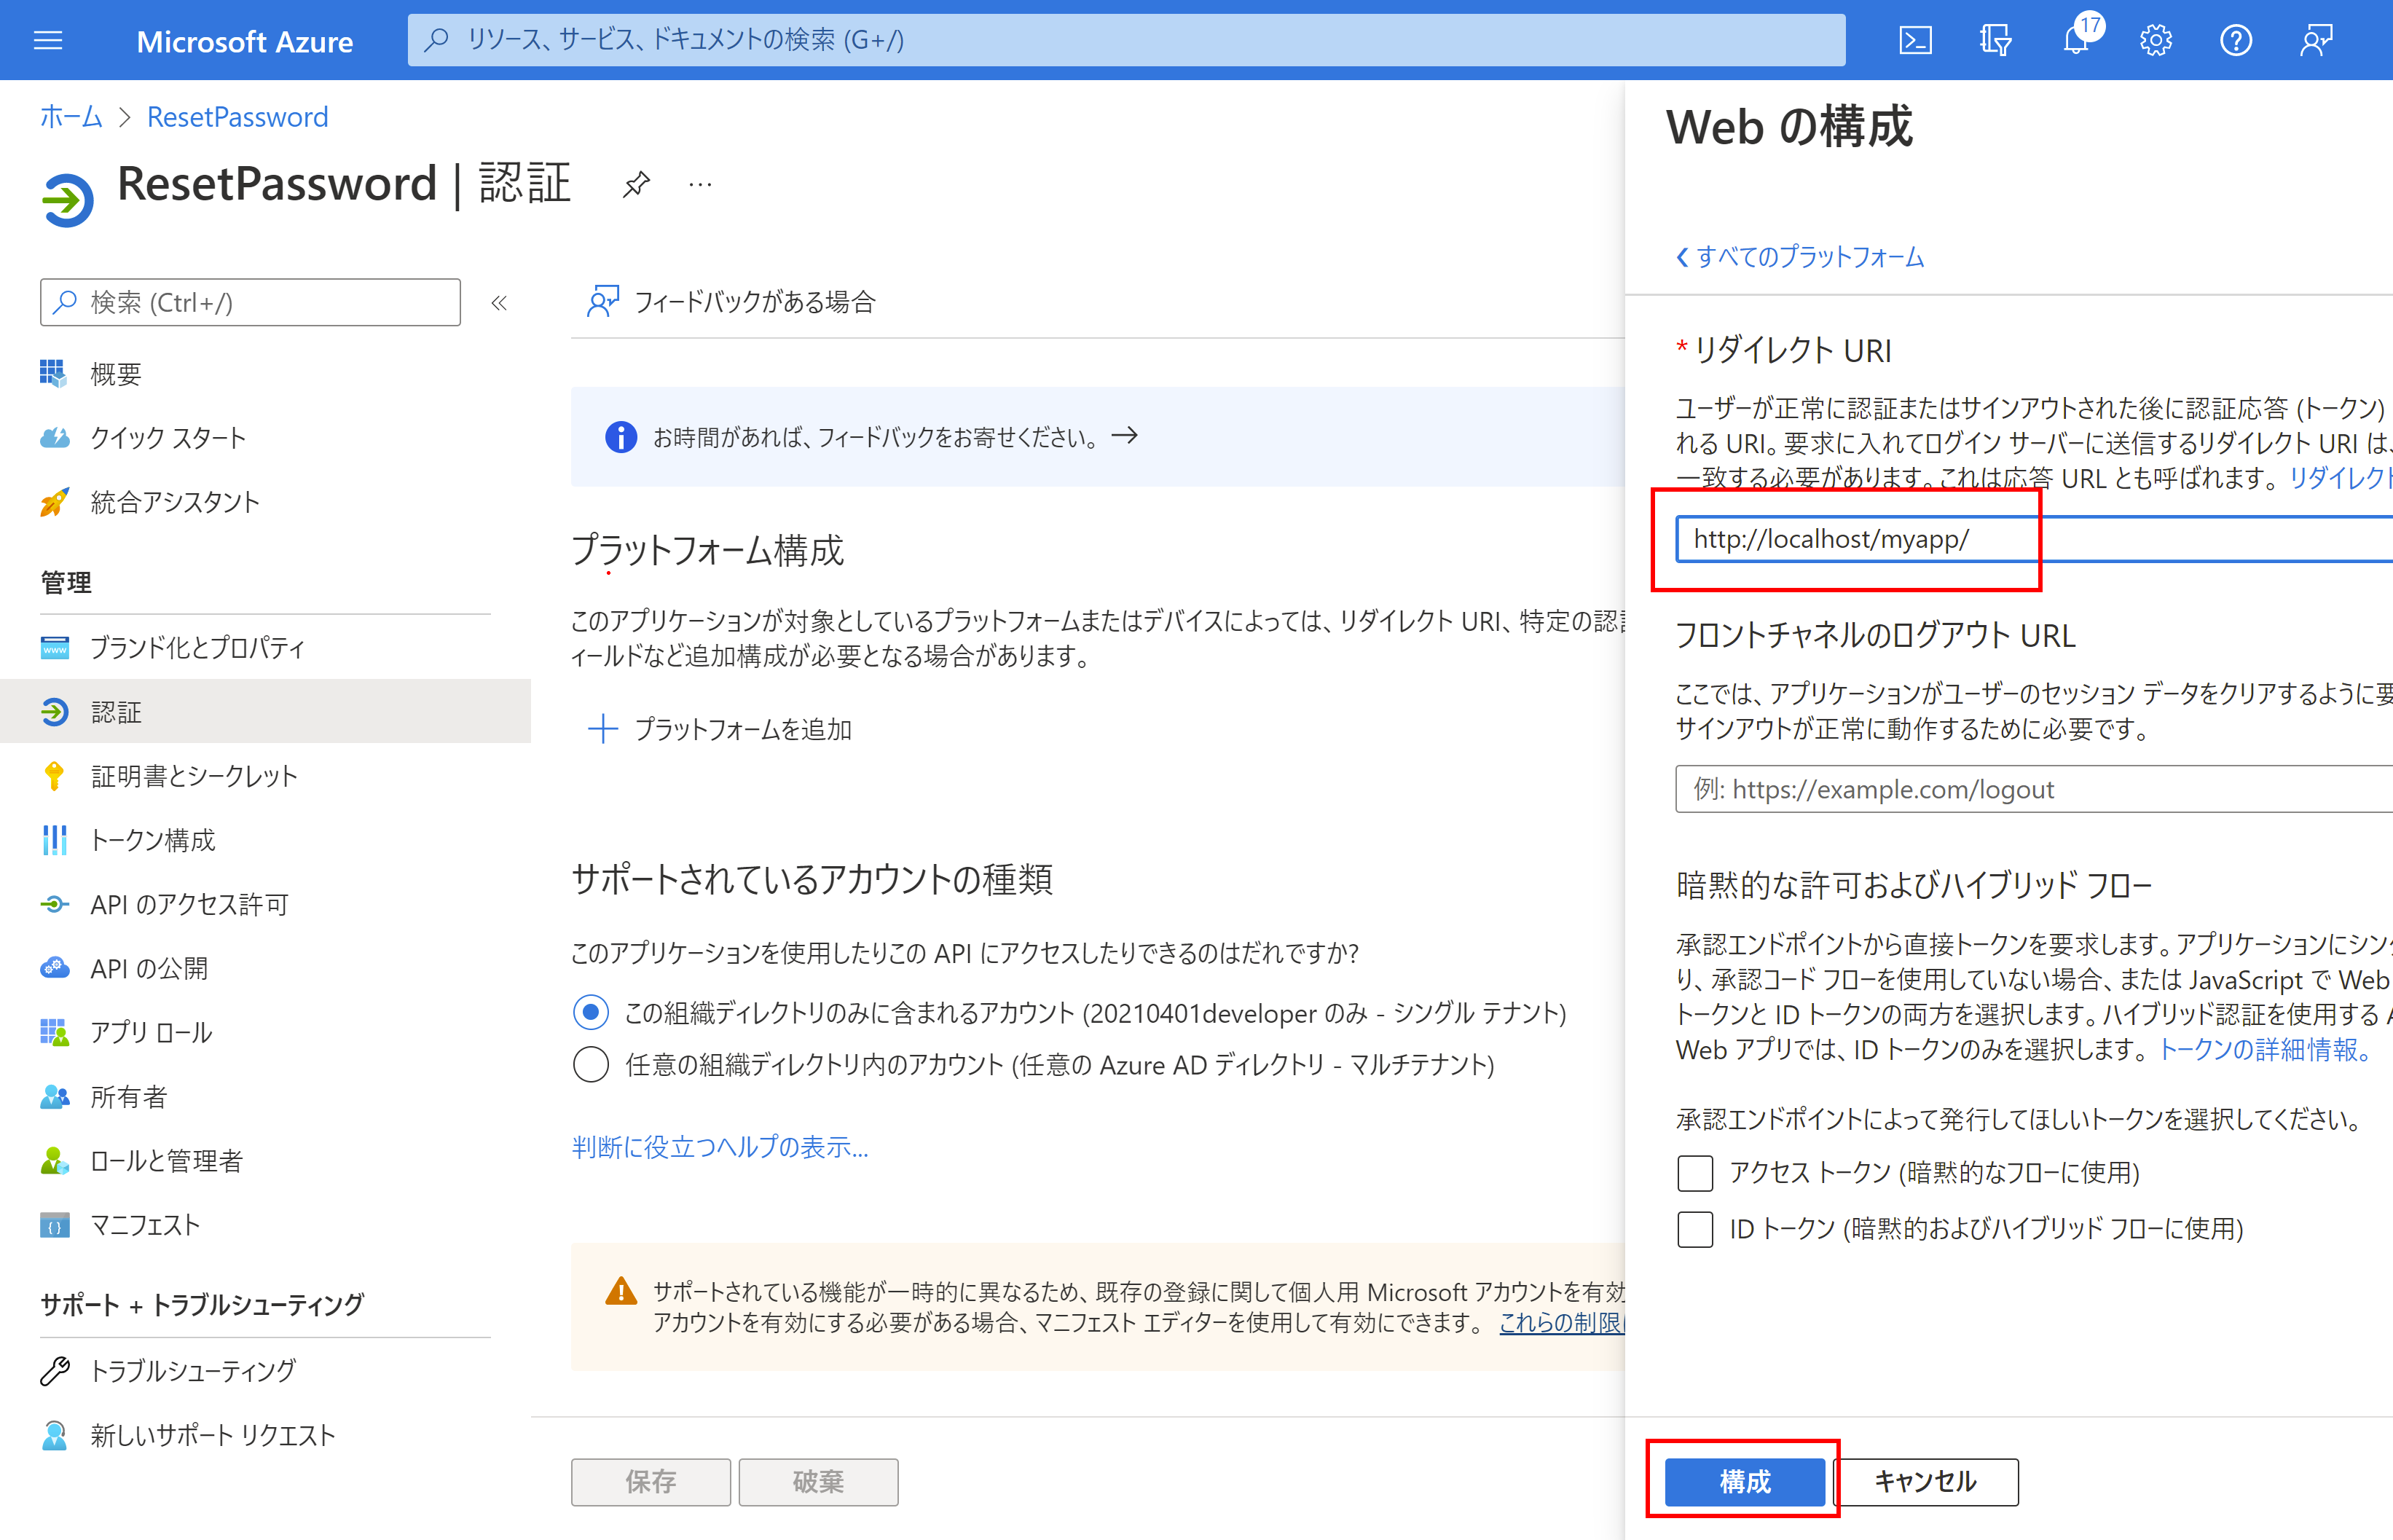This screenshot has width=2393, height=1540.
Task: Open the hamburger portal menu
Action: tap(48, 41)
